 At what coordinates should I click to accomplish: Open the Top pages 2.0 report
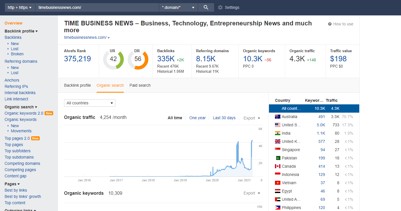tap(17, 138)
